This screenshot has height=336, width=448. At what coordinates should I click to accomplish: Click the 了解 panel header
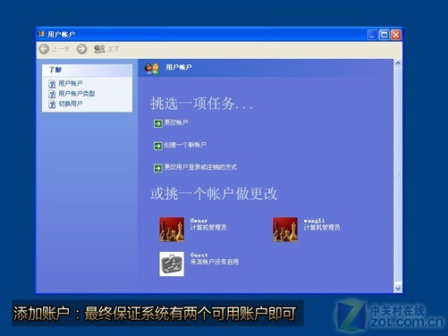[87, 71]
